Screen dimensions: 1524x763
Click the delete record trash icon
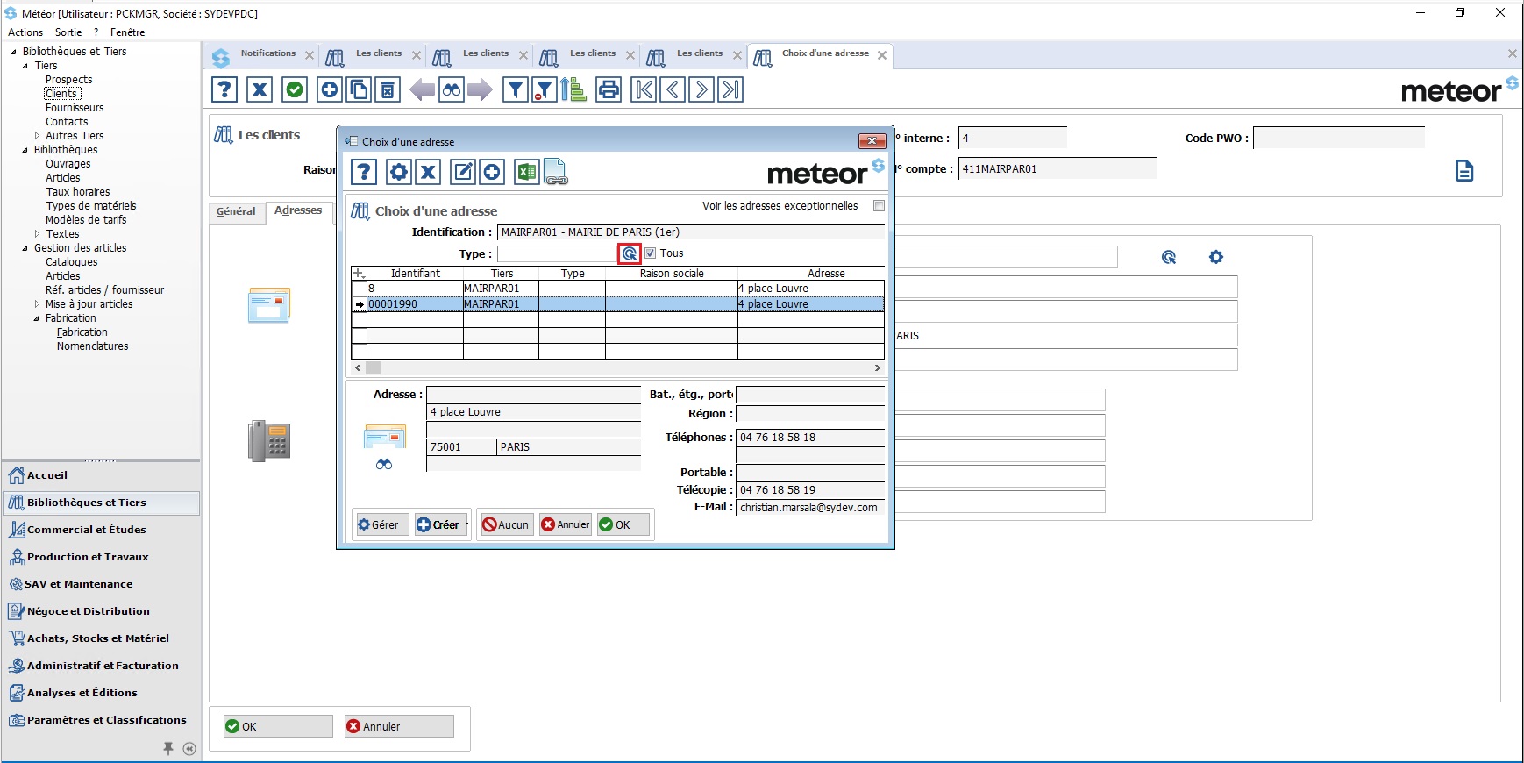388,89
